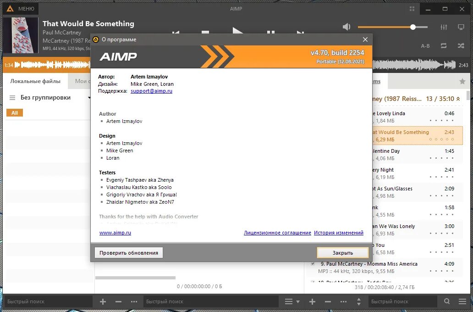Viewport: 473px width, 312px height.
Task: Open the equalizer settings icon
Action: pos(444,27)
